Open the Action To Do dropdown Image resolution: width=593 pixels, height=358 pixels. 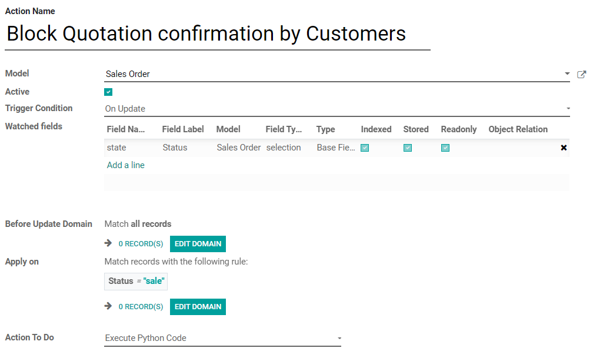339,338
